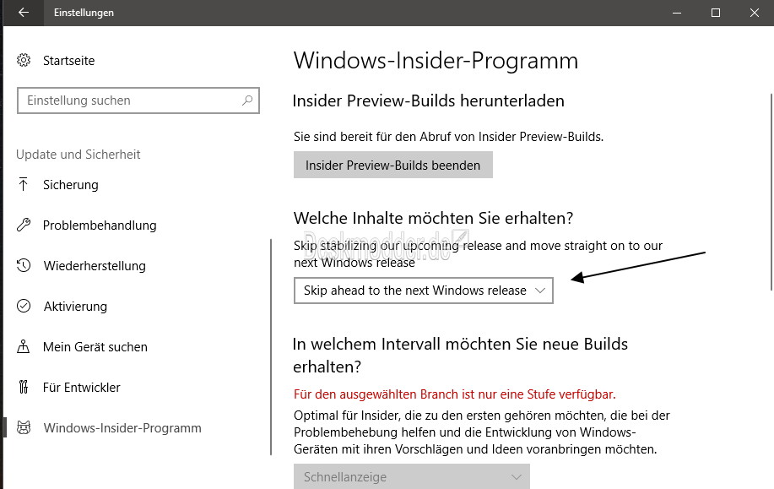Click the Problembehandlung wrench icon
Viewport: 774px width, 489px height.
[23, 225]
